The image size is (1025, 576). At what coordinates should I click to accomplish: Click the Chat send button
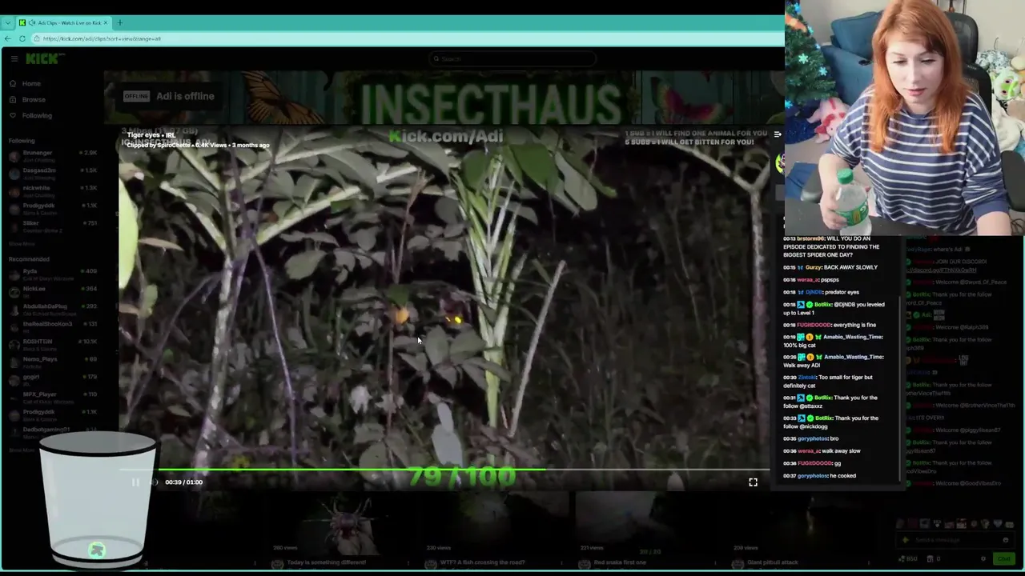pyautogui.click(x=1004, y=559)
